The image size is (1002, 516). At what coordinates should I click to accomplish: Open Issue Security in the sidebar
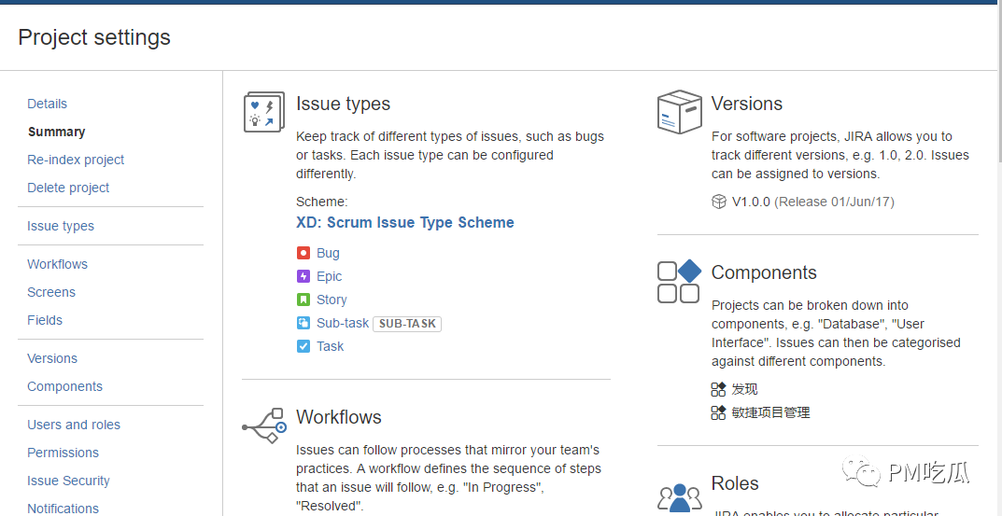(68, 481)
